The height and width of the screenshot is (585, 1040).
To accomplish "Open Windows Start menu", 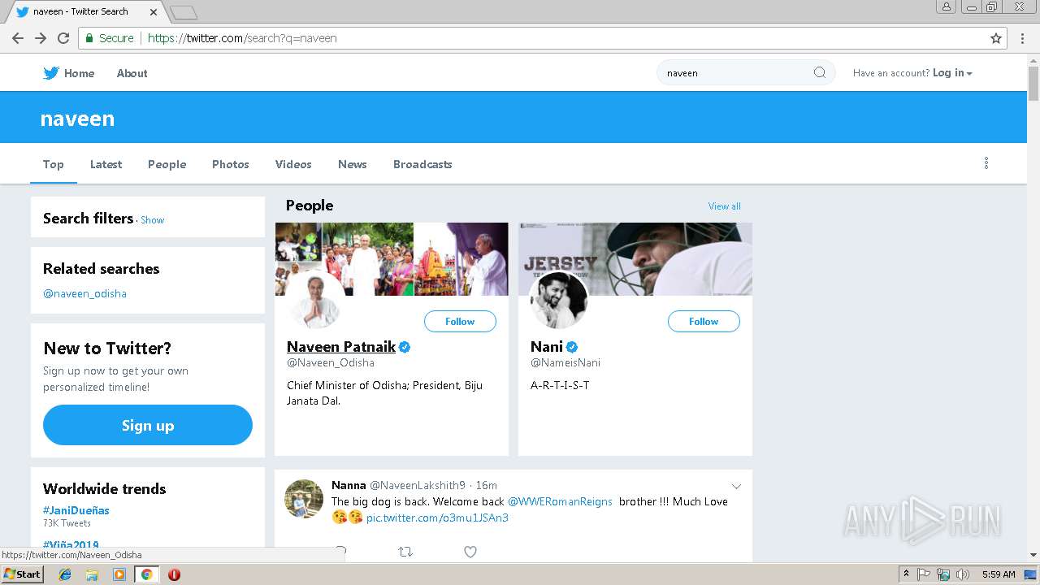I will [x=23, y=574].
